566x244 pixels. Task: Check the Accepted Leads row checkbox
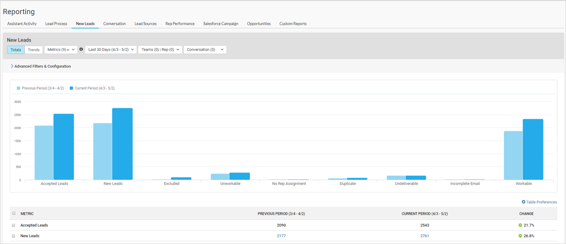click(x=14, y=225)
